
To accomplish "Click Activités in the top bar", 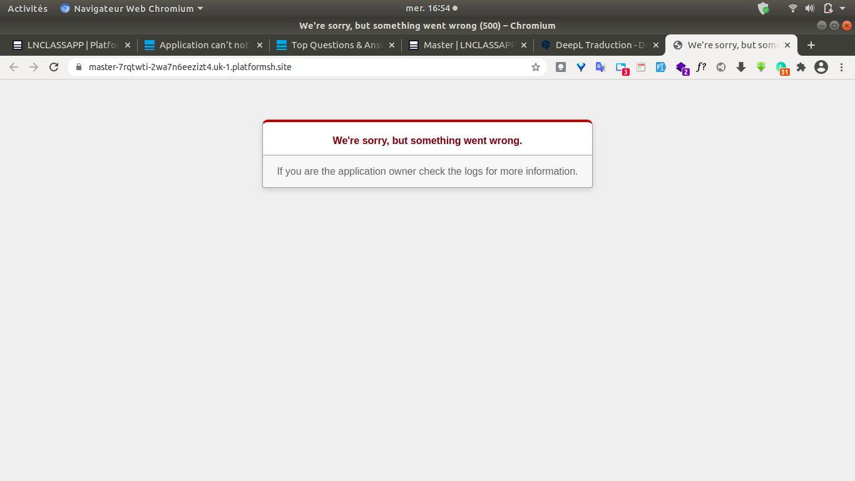I will click(28, 9).
